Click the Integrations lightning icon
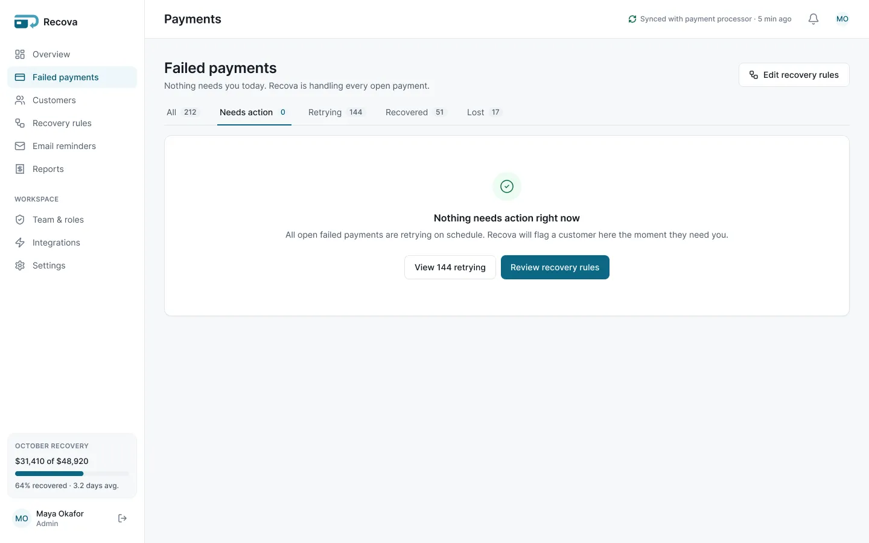The height and width of the screenshot is (543, 869). pyautogui.click(x=20, y=243)
